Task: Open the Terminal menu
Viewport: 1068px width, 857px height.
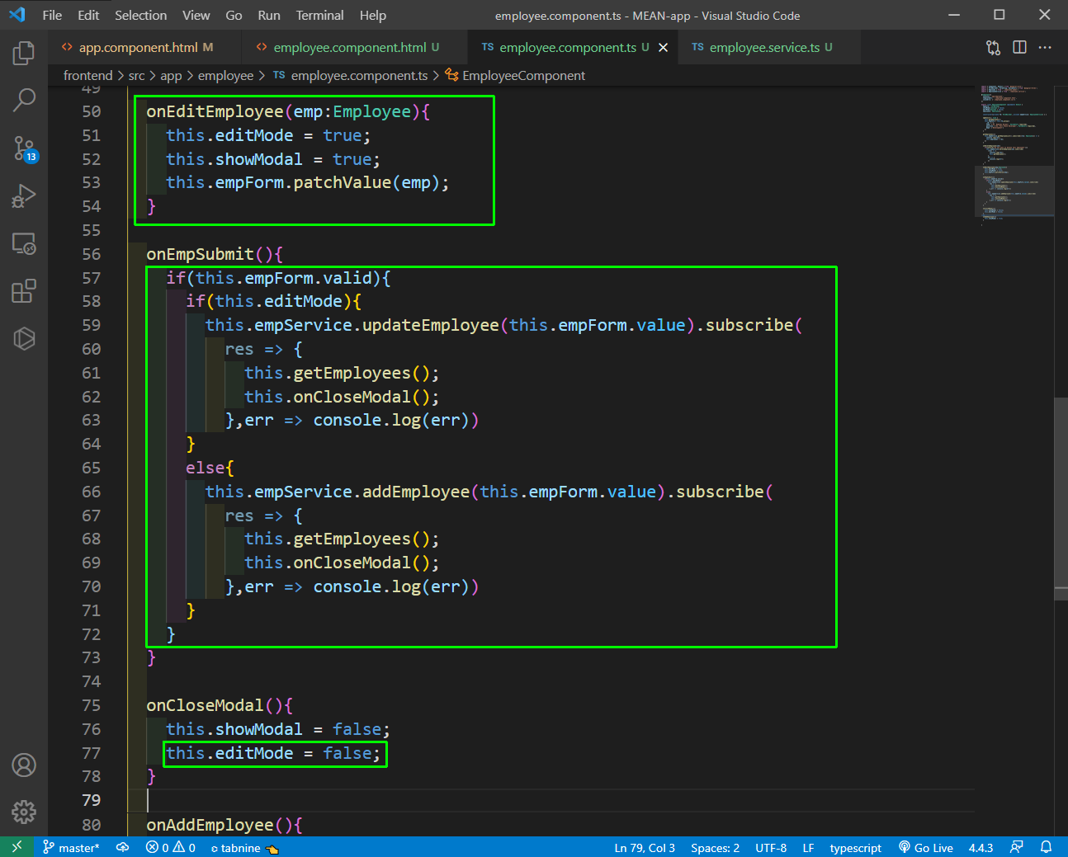Action: coord(320,15)
